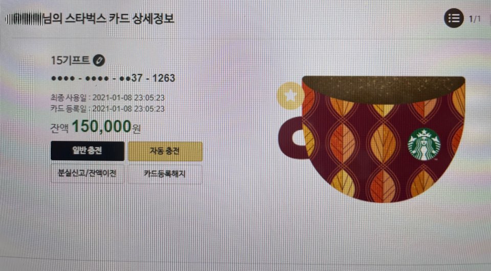The height and width of the screenshot is (271, 491).
Task: Open the card list icon
Action: (454, 18)
